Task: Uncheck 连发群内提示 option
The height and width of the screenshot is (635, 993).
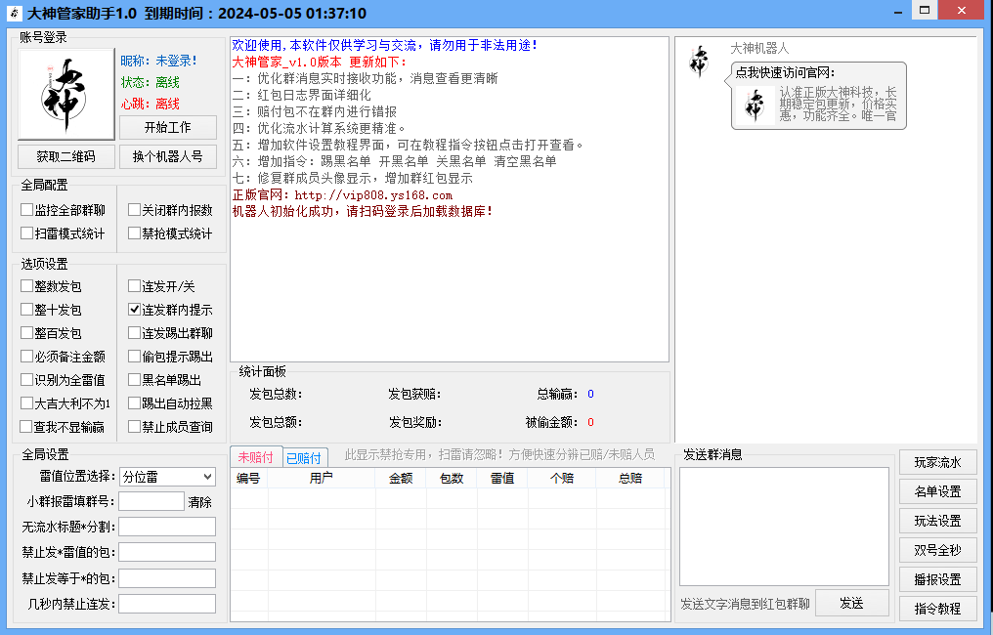Action: pos(135,310)
